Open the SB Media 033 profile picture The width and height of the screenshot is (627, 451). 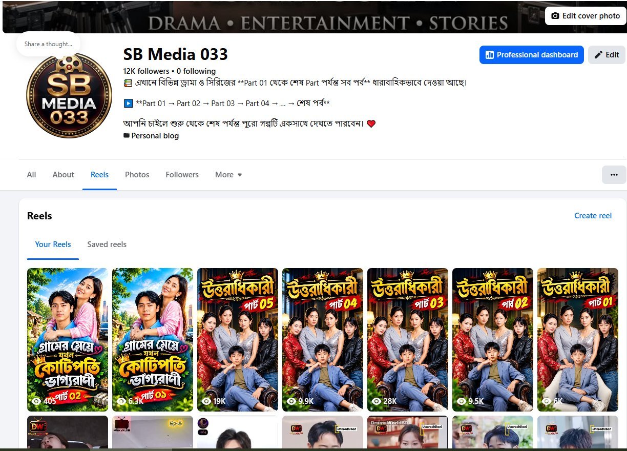[69, 96]
